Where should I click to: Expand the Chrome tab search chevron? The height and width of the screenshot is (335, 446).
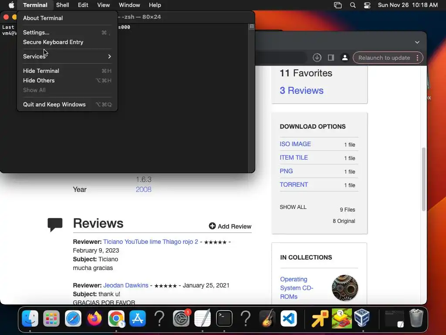(417, 42)
